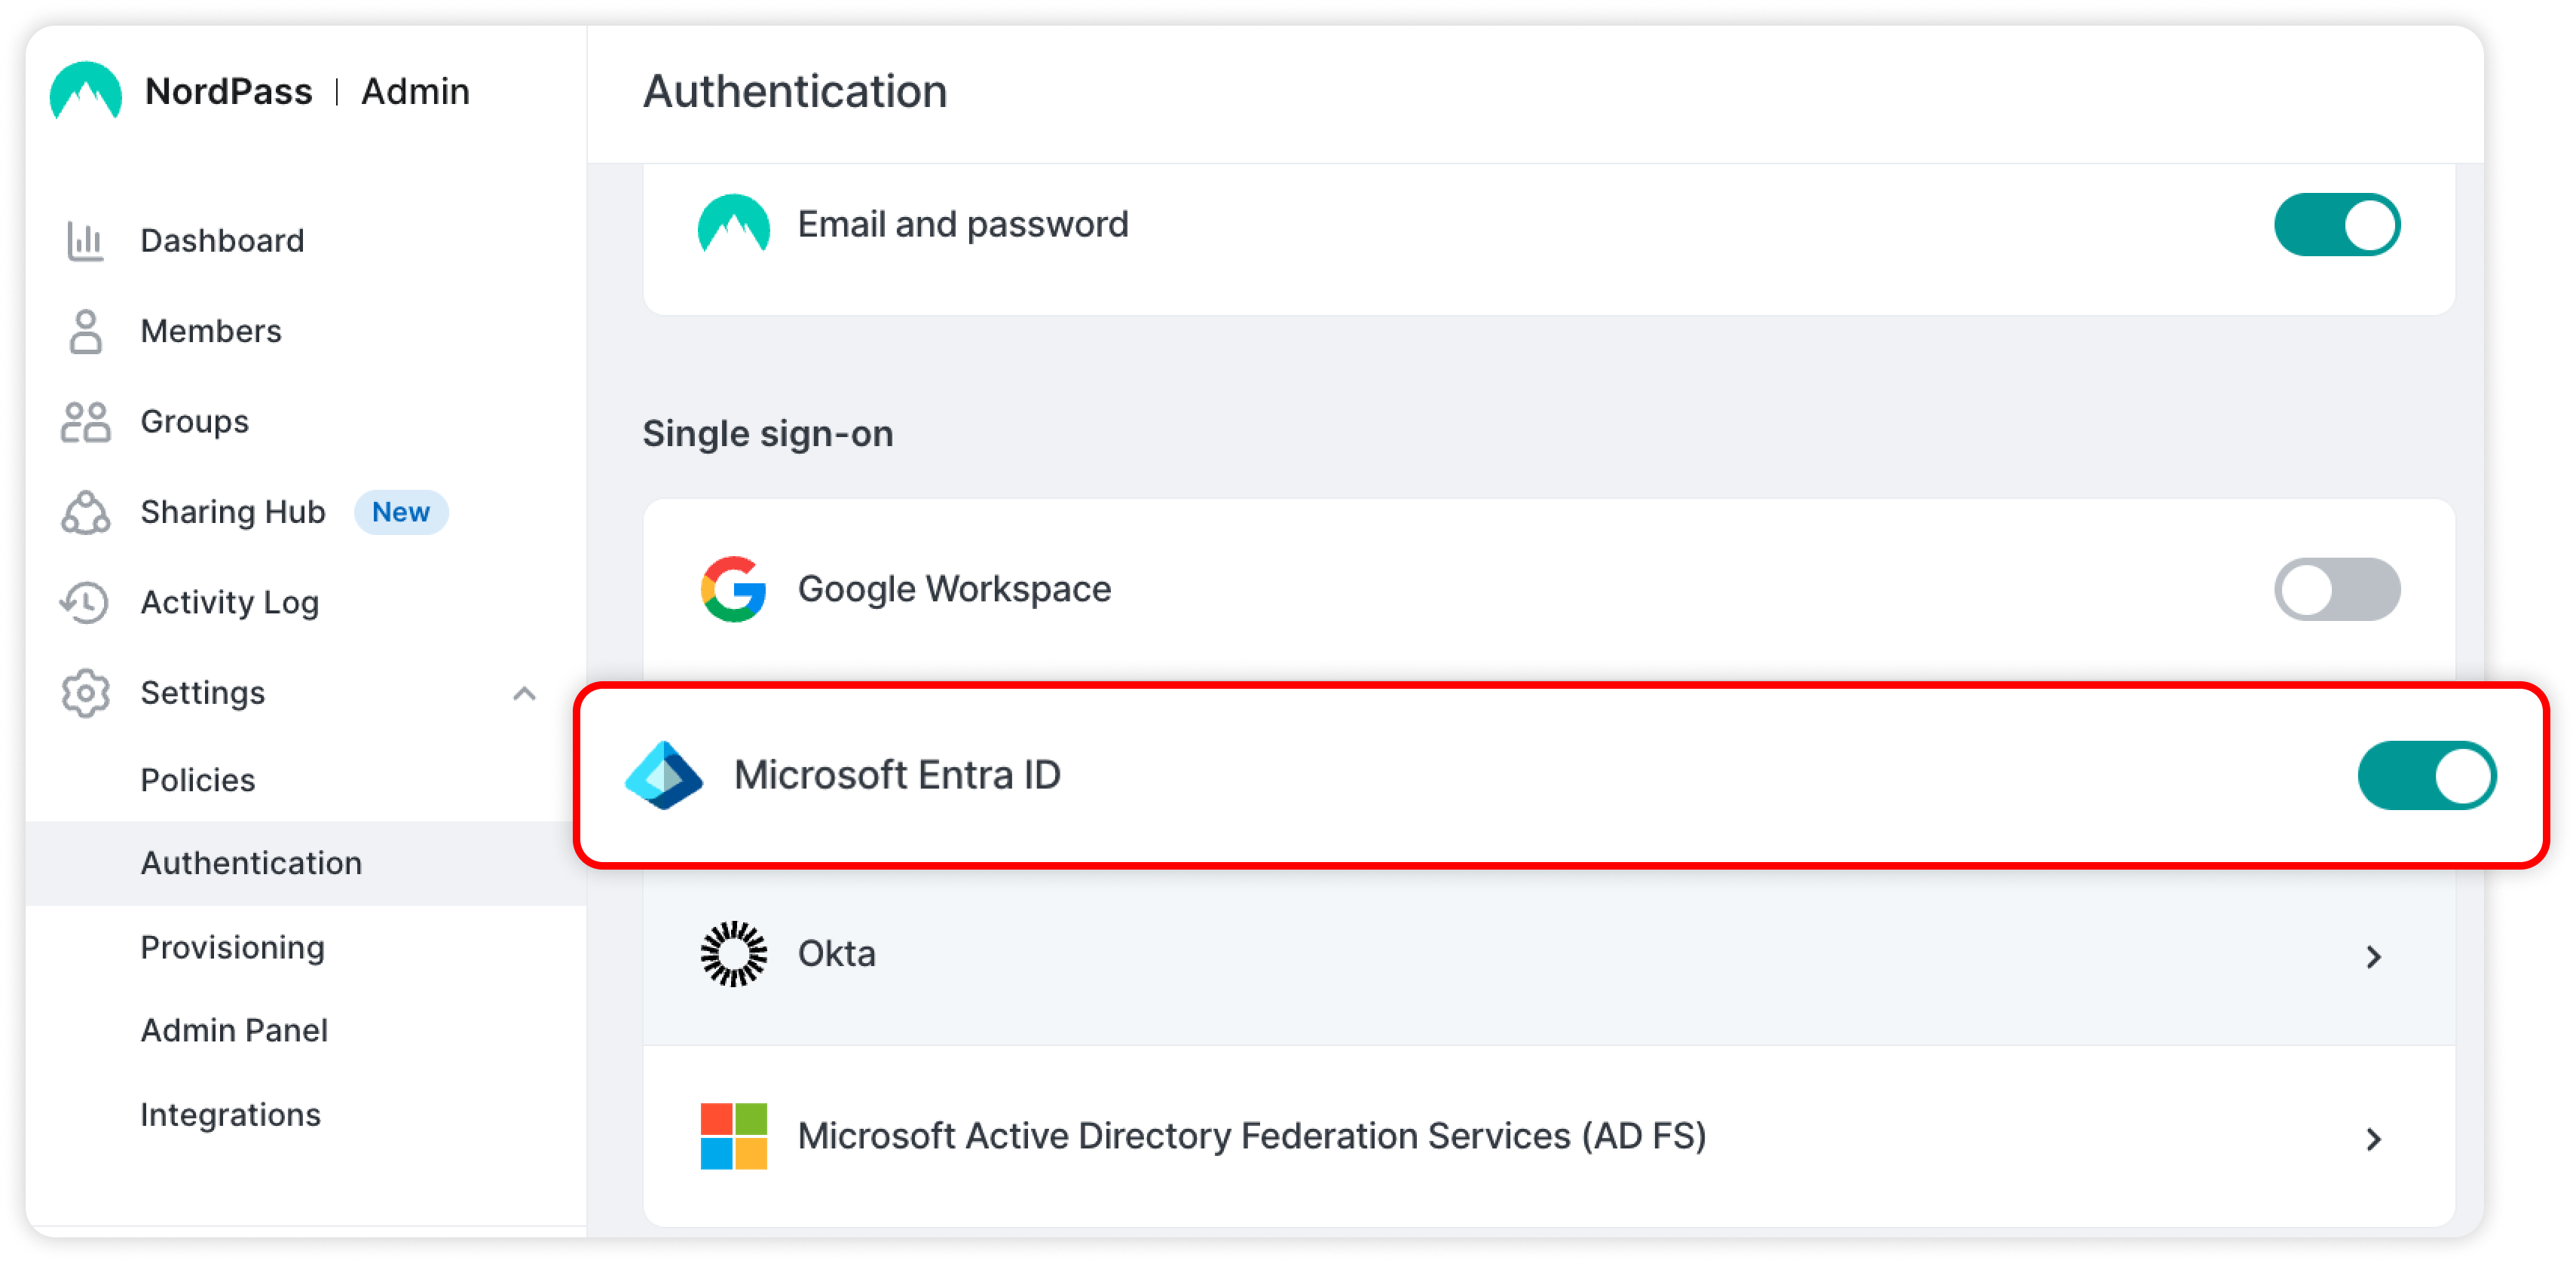Image resolution: width=2576 pixels, height=1263 pixels.
Task: Click the Authentication page title
Action: [795, 91]
